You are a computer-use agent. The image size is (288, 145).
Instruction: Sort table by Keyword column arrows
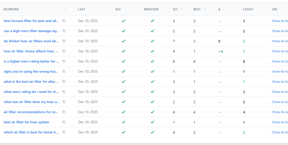click(64, 9)
